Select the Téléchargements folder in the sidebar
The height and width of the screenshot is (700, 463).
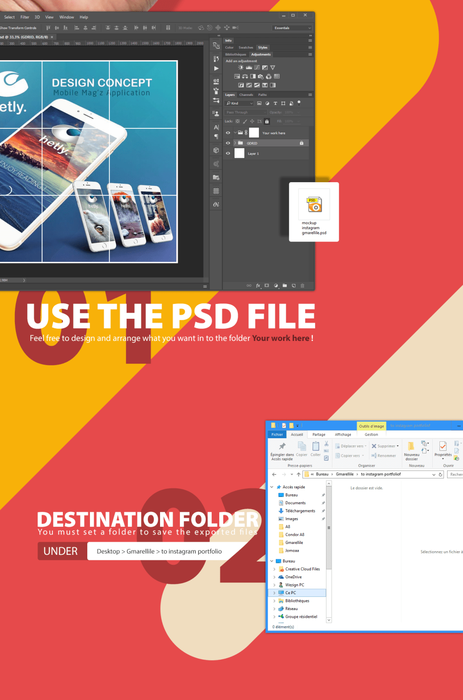pyautogui.click(x=300, y=511)
